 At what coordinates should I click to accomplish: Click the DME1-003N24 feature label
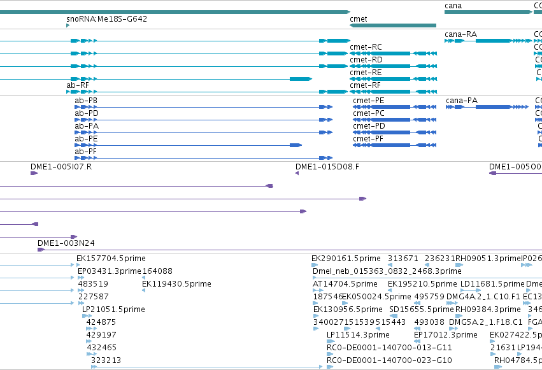(66, 243)
